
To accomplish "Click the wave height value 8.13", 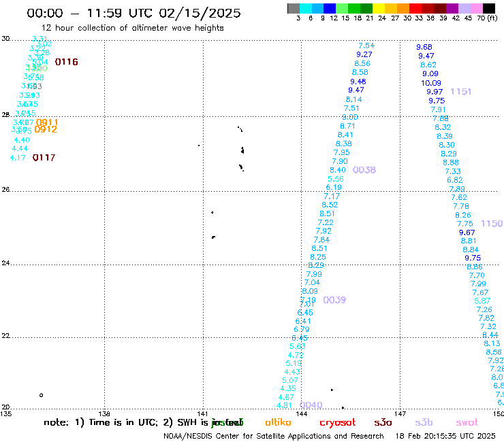I will 492,343.
